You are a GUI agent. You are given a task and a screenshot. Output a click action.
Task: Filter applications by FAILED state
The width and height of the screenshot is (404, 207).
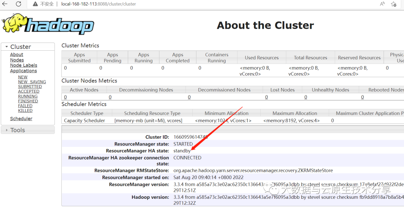point(25,106)
